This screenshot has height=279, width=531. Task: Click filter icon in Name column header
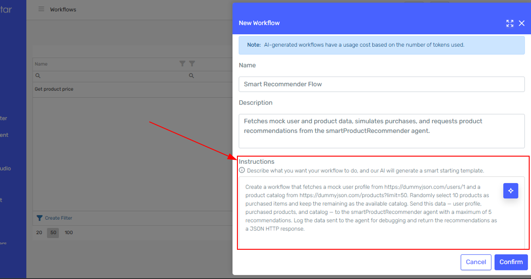[x=182, y=64]
